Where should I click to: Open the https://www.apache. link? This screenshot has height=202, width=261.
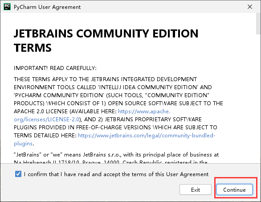pos(144,111)
